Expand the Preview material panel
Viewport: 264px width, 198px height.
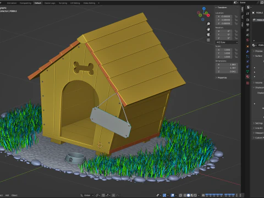(258, 51)
